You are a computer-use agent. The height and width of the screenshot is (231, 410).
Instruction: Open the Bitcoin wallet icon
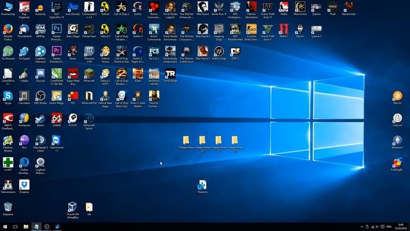(x=397, y=96)
